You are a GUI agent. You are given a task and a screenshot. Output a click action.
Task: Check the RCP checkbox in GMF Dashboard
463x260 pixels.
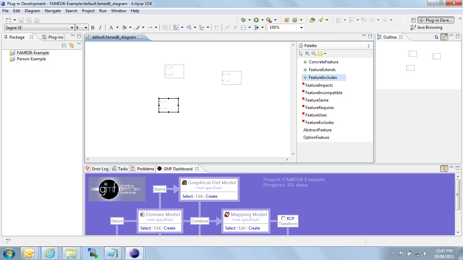click(283, 219)
